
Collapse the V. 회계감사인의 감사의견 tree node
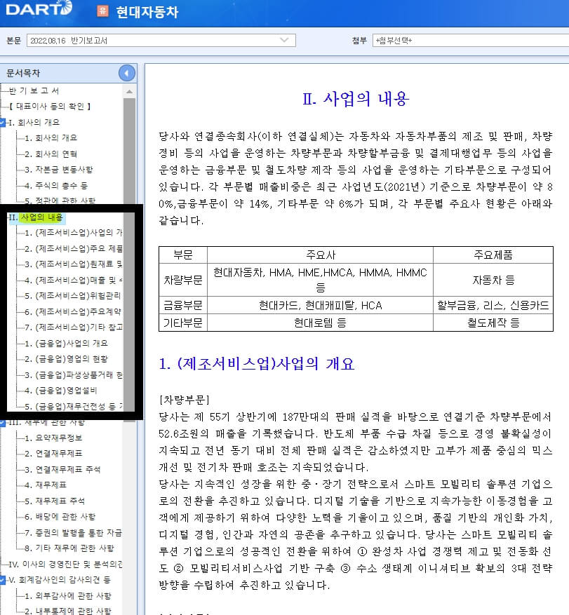[2, 580]
